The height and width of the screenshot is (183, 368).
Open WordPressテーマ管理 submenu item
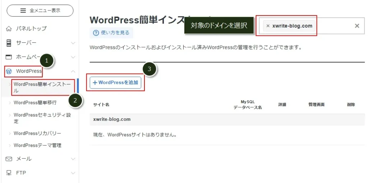click(x=37, y=145)
